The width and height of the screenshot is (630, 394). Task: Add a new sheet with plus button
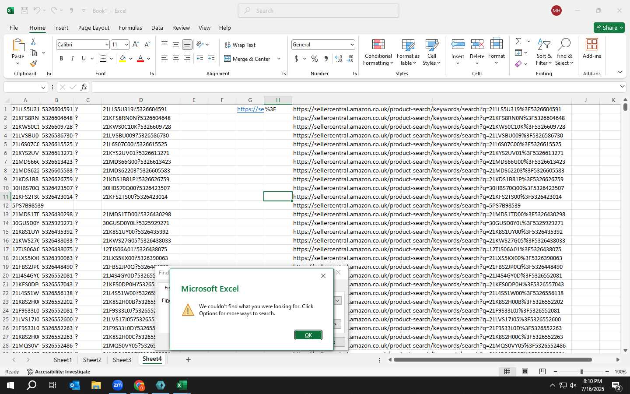tap(188, 359)
